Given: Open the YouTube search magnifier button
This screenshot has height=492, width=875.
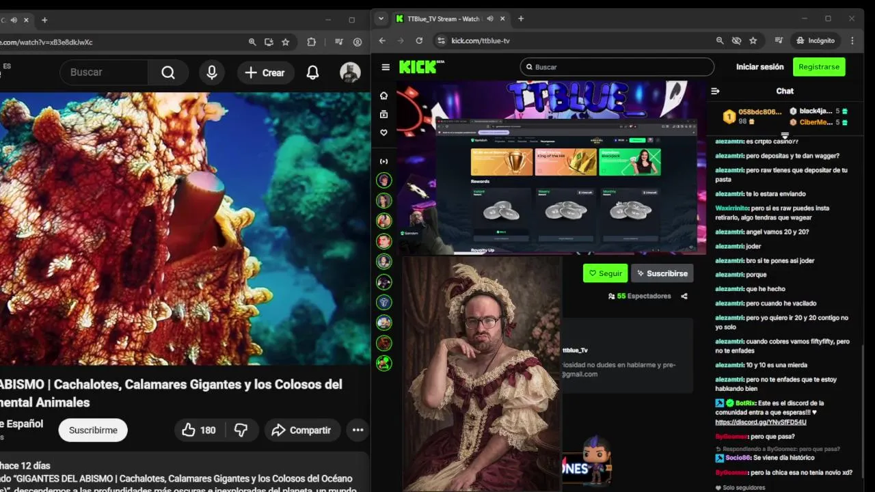Looking at the screenshot, I should point(168,72).
